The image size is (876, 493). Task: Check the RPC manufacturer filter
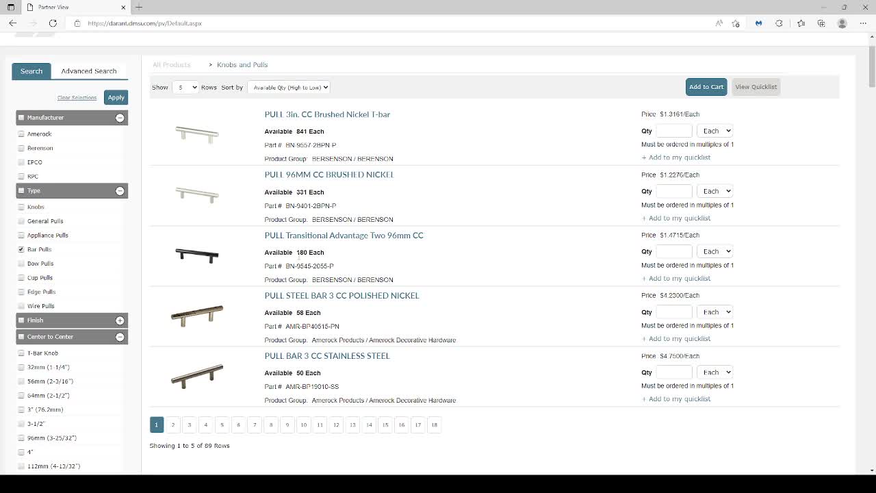(21, 177)
